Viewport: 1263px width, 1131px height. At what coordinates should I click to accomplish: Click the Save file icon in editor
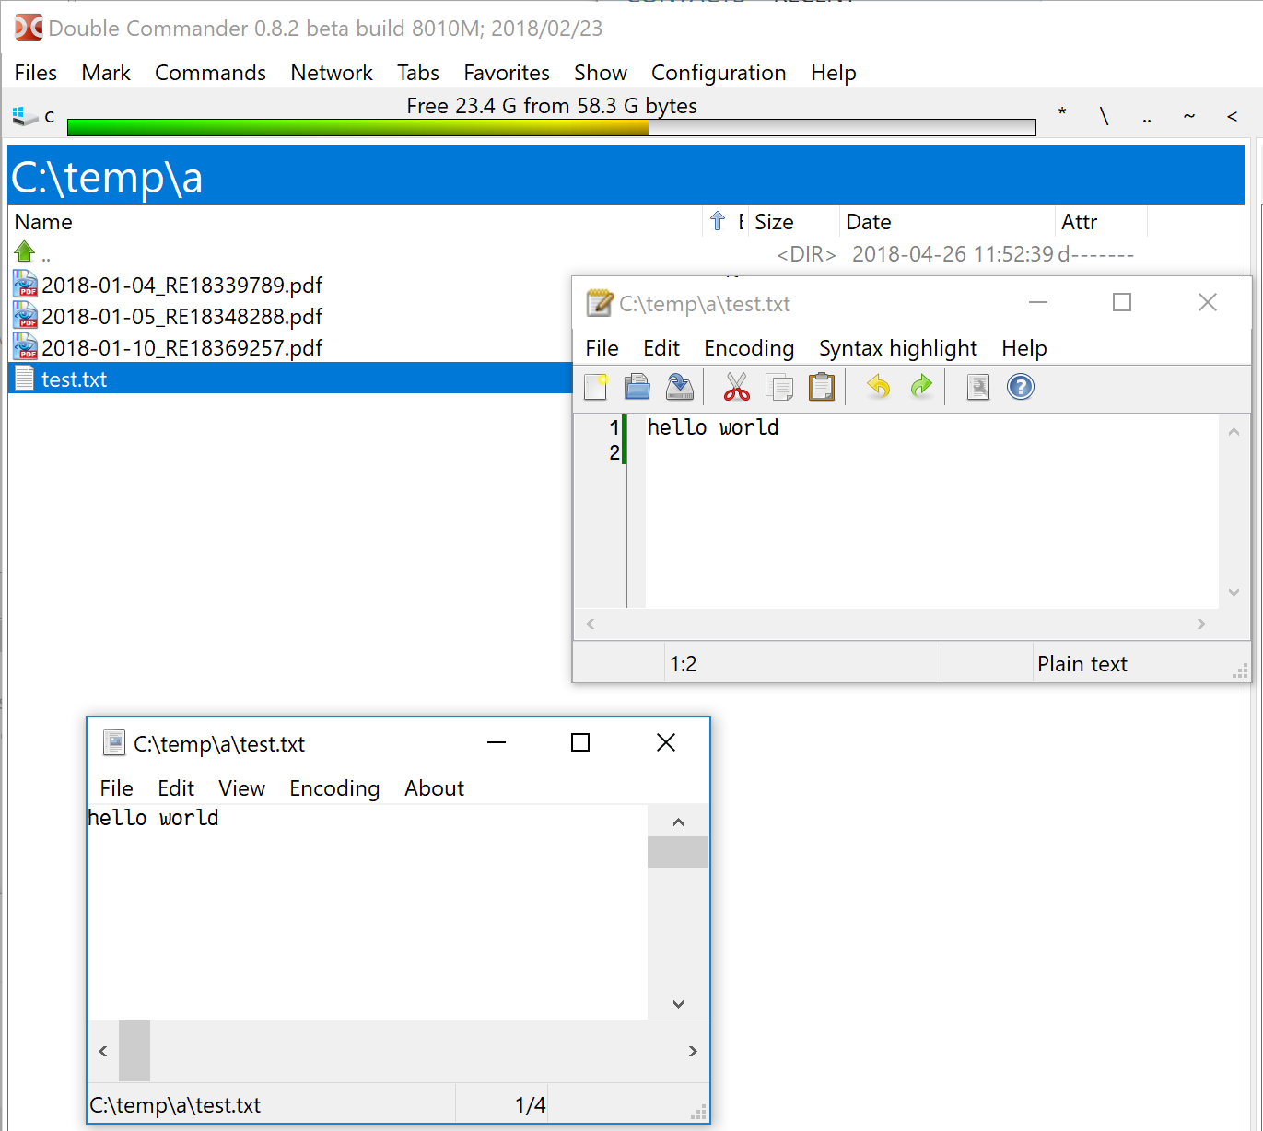click(680, 387)
